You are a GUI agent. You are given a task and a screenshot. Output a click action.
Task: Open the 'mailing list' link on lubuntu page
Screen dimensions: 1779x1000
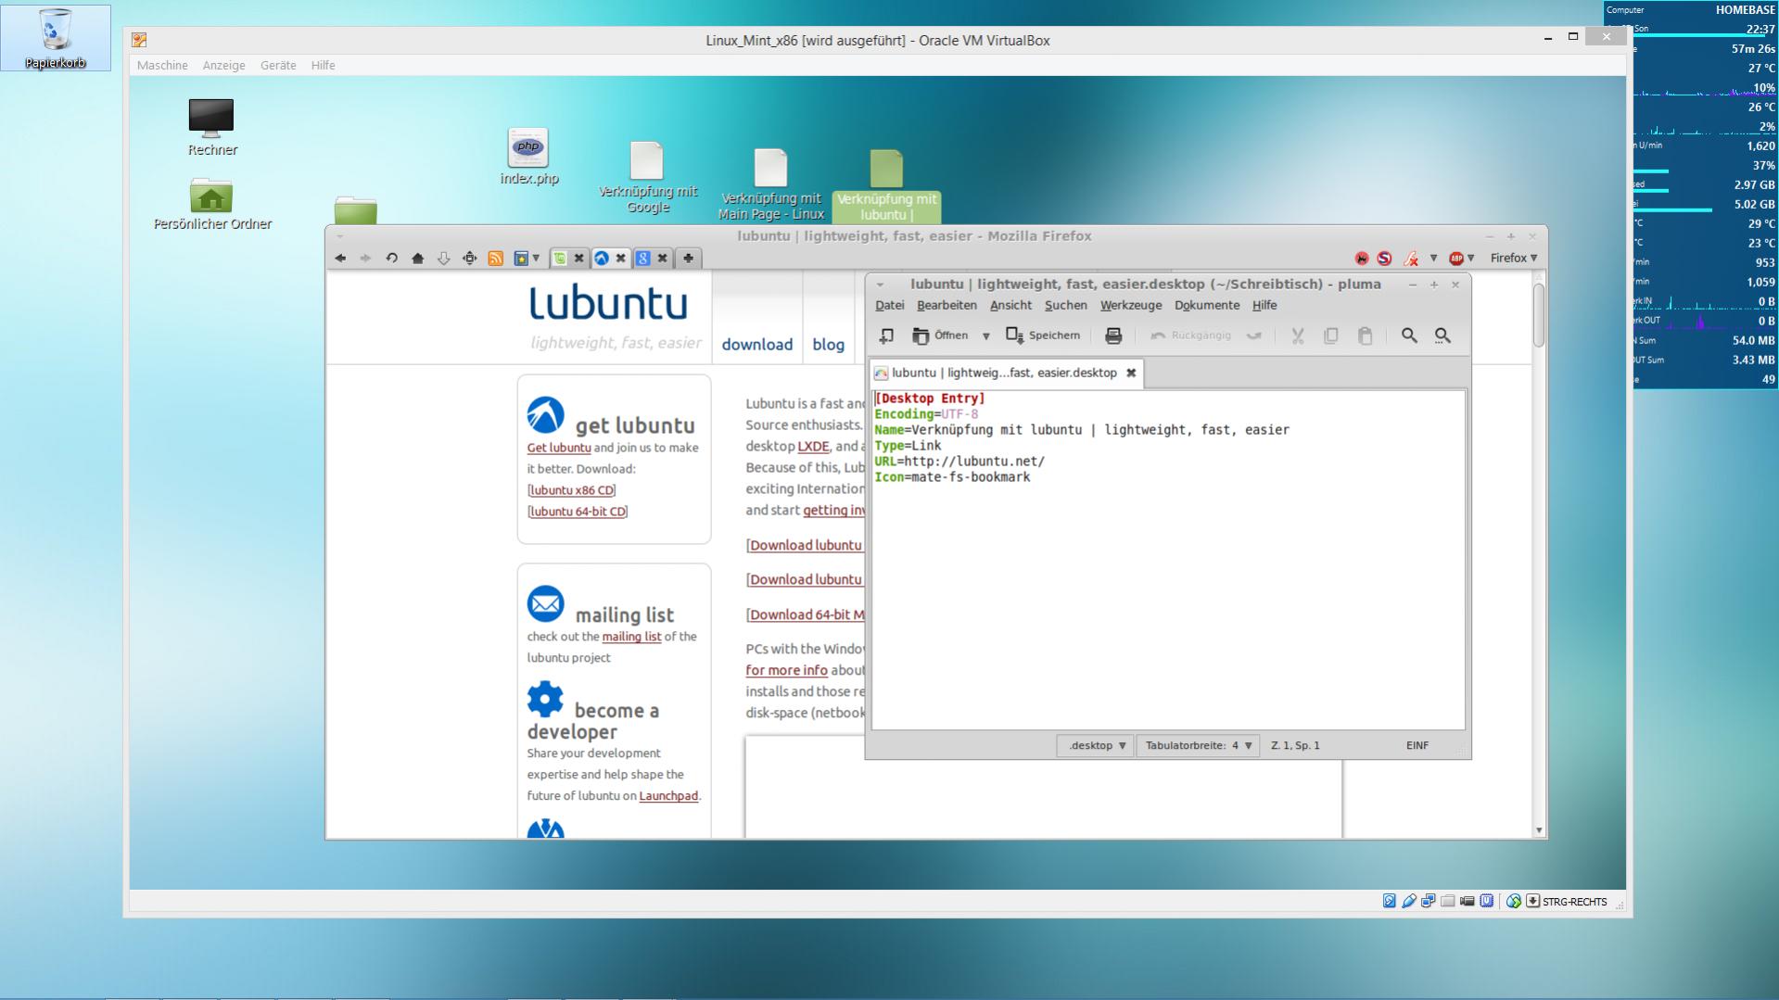click(x=631, y=637)
